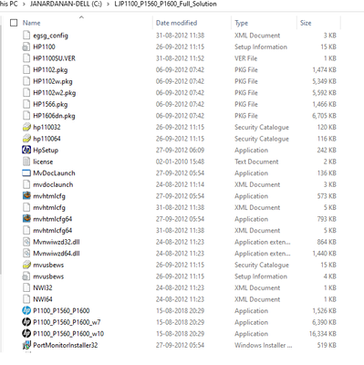The image size is (364, 365).
Task: Select mvhtmlcfg64 XML document file name
Action: pos(53,231)
